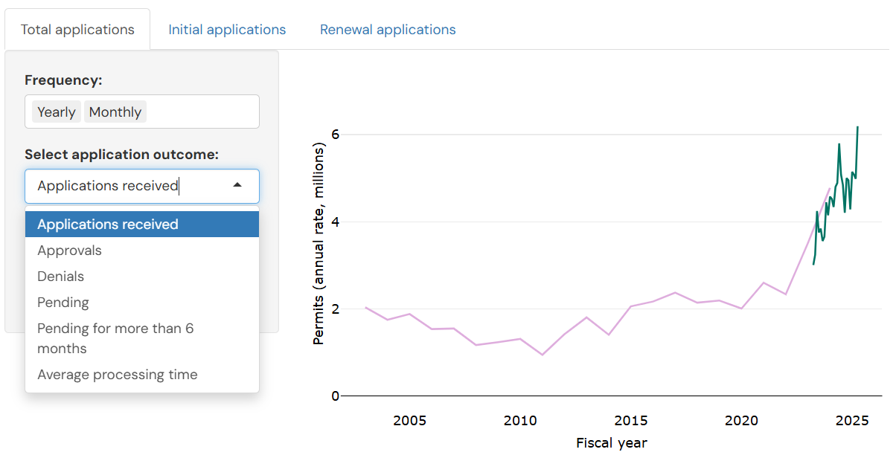
Task: Select Denials from the dropdown
Action: tap(61, 277)
